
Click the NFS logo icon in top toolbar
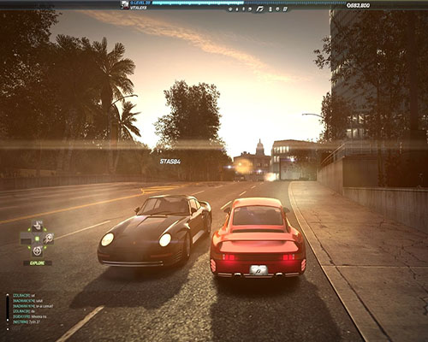click(x=259, y=9)
